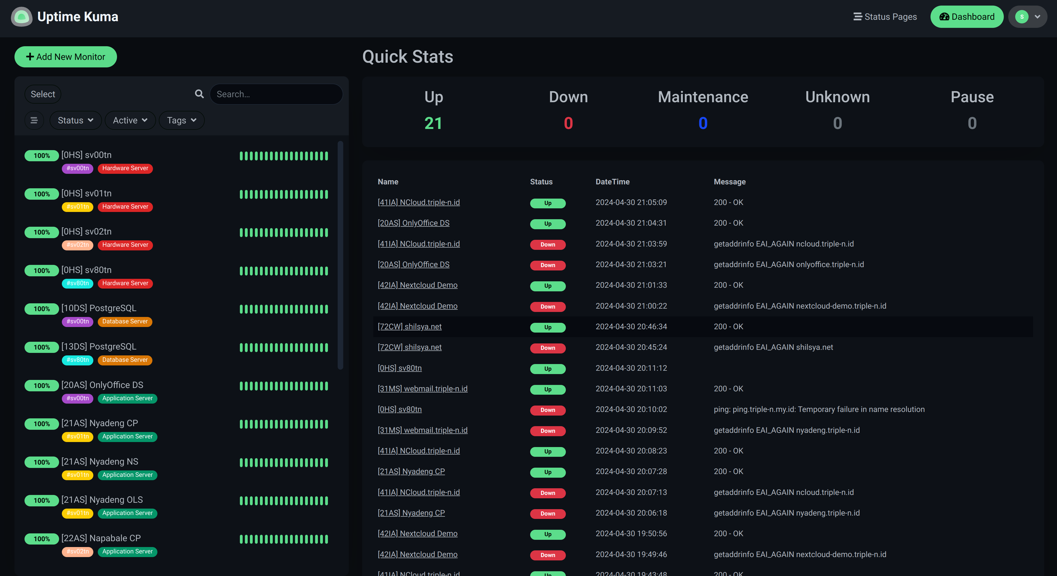Viewport: 1057px width, 576px height.
Task: Click the filter list icon beside Status
Action: coord(34,120)
